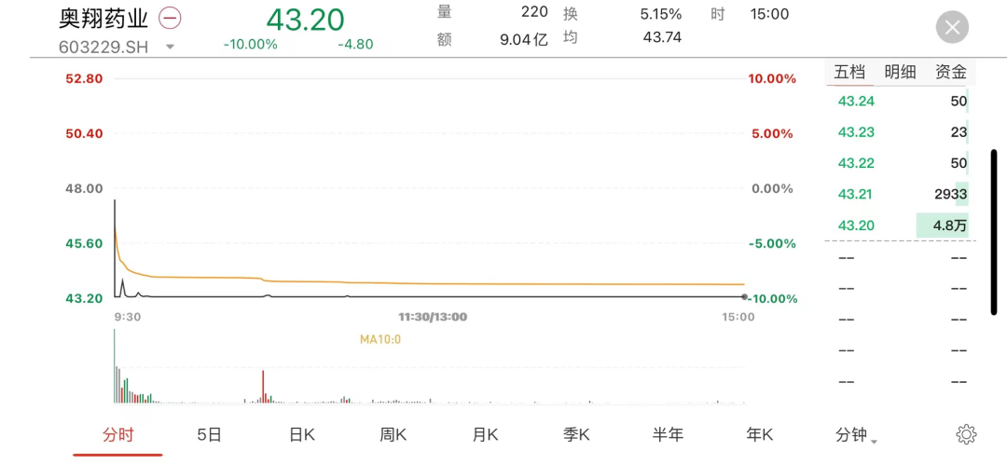Open the 分钟 interval dropdown
The image size is (1007, 465).
point(857,435)
